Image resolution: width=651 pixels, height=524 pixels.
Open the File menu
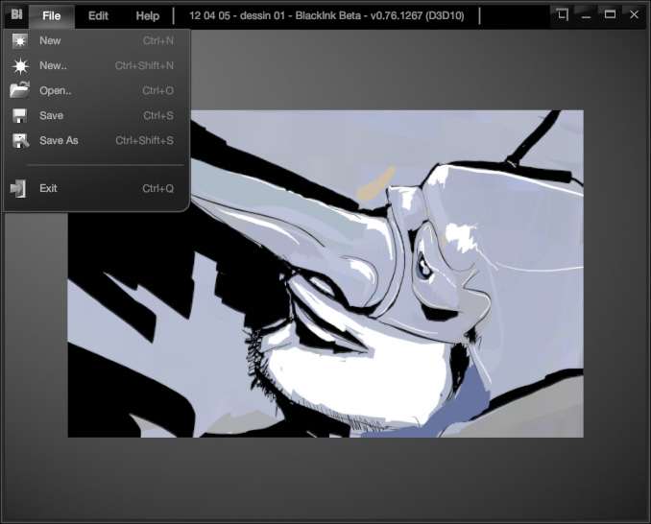coord(52,15)
